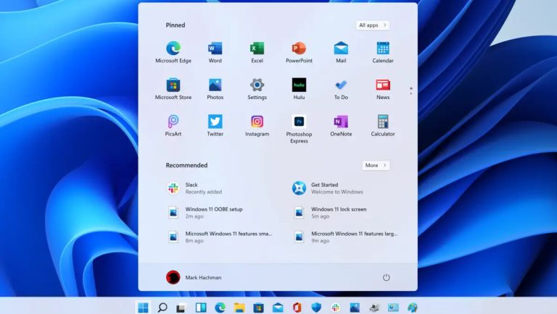The width and height of the screenshot is (557, 314).
Task: Open Photos app from the taskbar
Action: tap(354, 307)
